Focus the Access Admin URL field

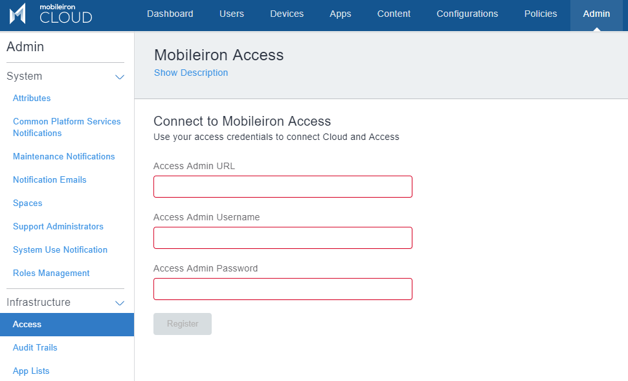click(x=282, y=187)
